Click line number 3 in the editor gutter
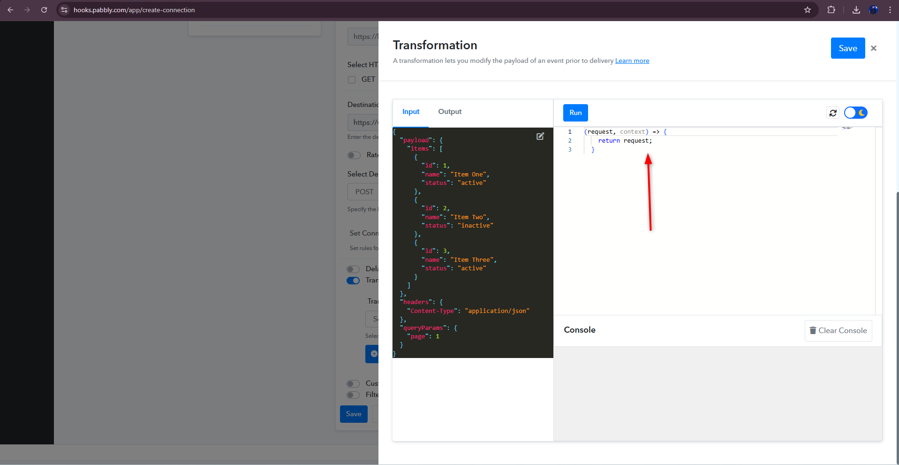 tap(570, 150)
